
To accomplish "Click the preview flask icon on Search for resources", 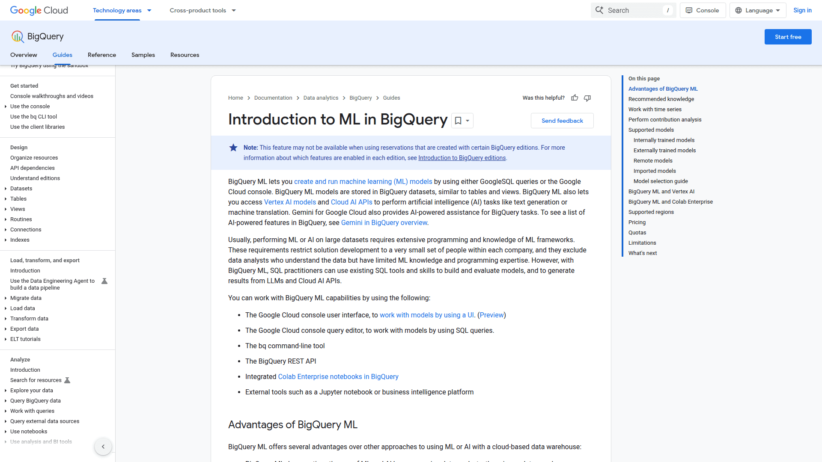I will [67, 380].
